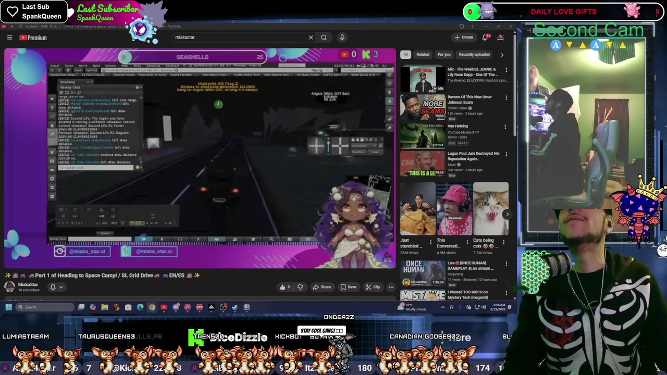
Task: Share the video
Action: pos(322,287)
